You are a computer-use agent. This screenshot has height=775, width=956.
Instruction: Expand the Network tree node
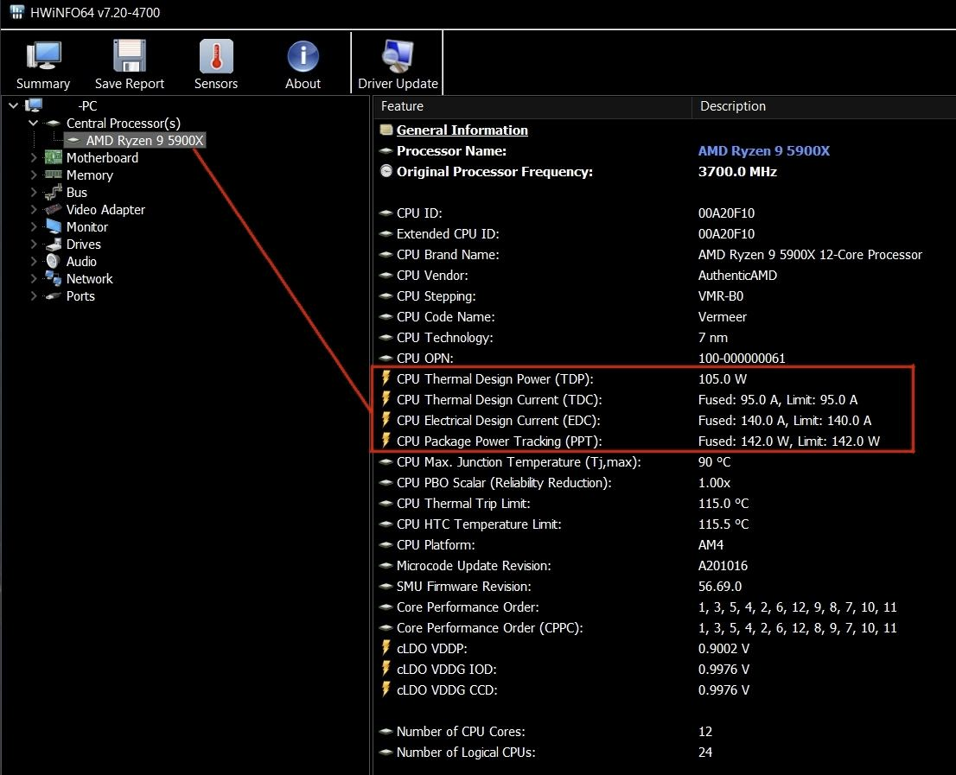tap(34, 278)
